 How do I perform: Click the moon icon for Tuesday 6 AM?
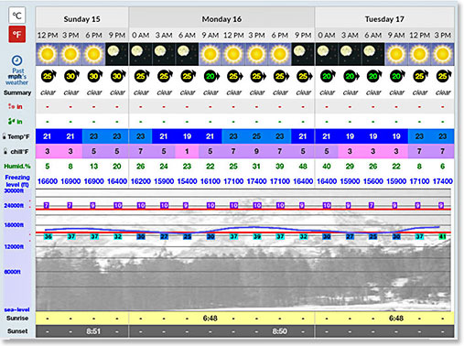(373, 54)
